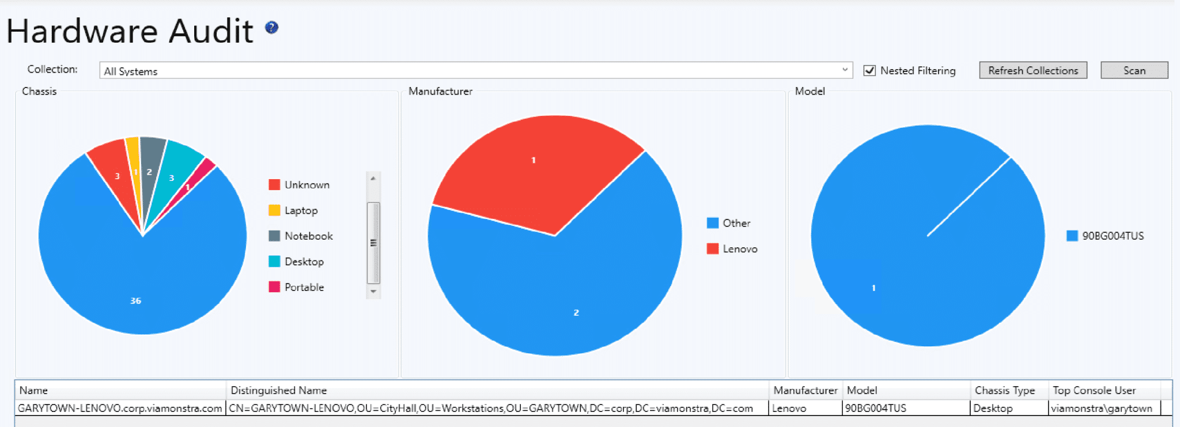Toggle the Nested Filtering checkbox
1180x427 pixels.
pyautogui.click(x=869, y=70)
